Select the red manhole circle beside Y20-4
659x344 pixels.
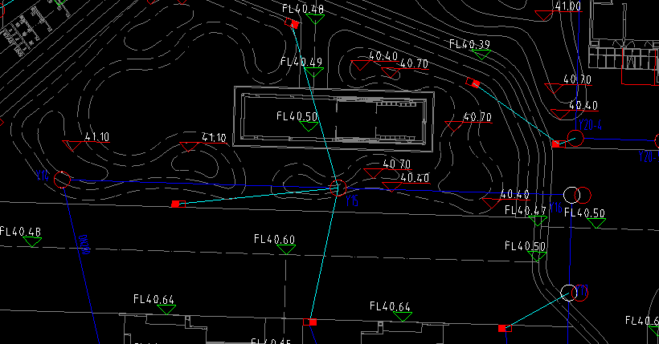tap(575, 138)
